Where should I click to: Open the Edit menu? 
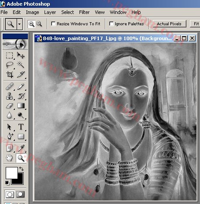(x=17, y=12)
